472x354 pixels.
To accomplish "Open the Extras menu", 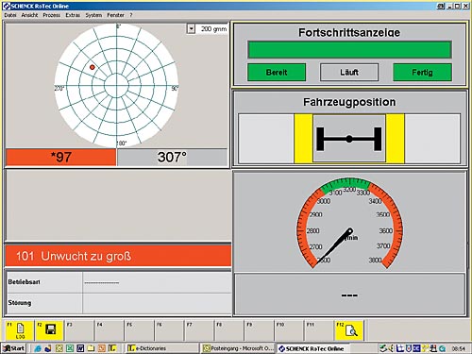I will [73, 15].
